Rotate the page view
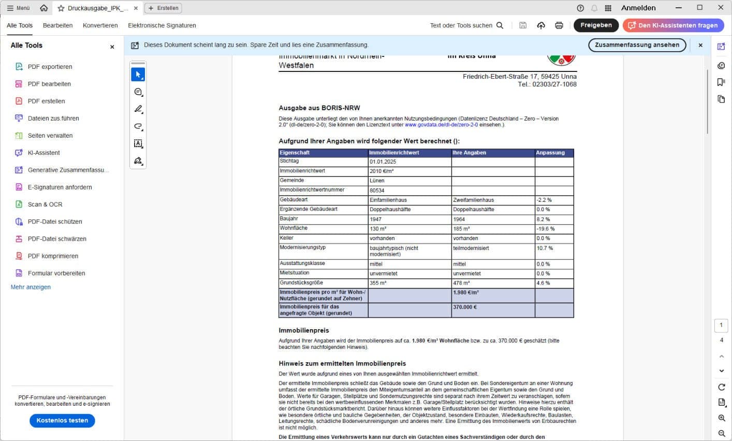This screenshot has width=732, height=441. (x=721, y=387)
